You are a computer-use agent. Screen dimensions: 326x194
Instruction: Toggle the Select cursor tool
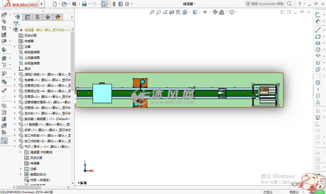click(x=104, y=4)
